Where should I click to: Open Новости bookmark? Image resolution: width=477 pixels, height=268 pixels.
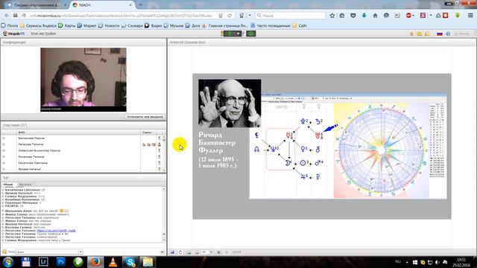click(x=110, y=25)
